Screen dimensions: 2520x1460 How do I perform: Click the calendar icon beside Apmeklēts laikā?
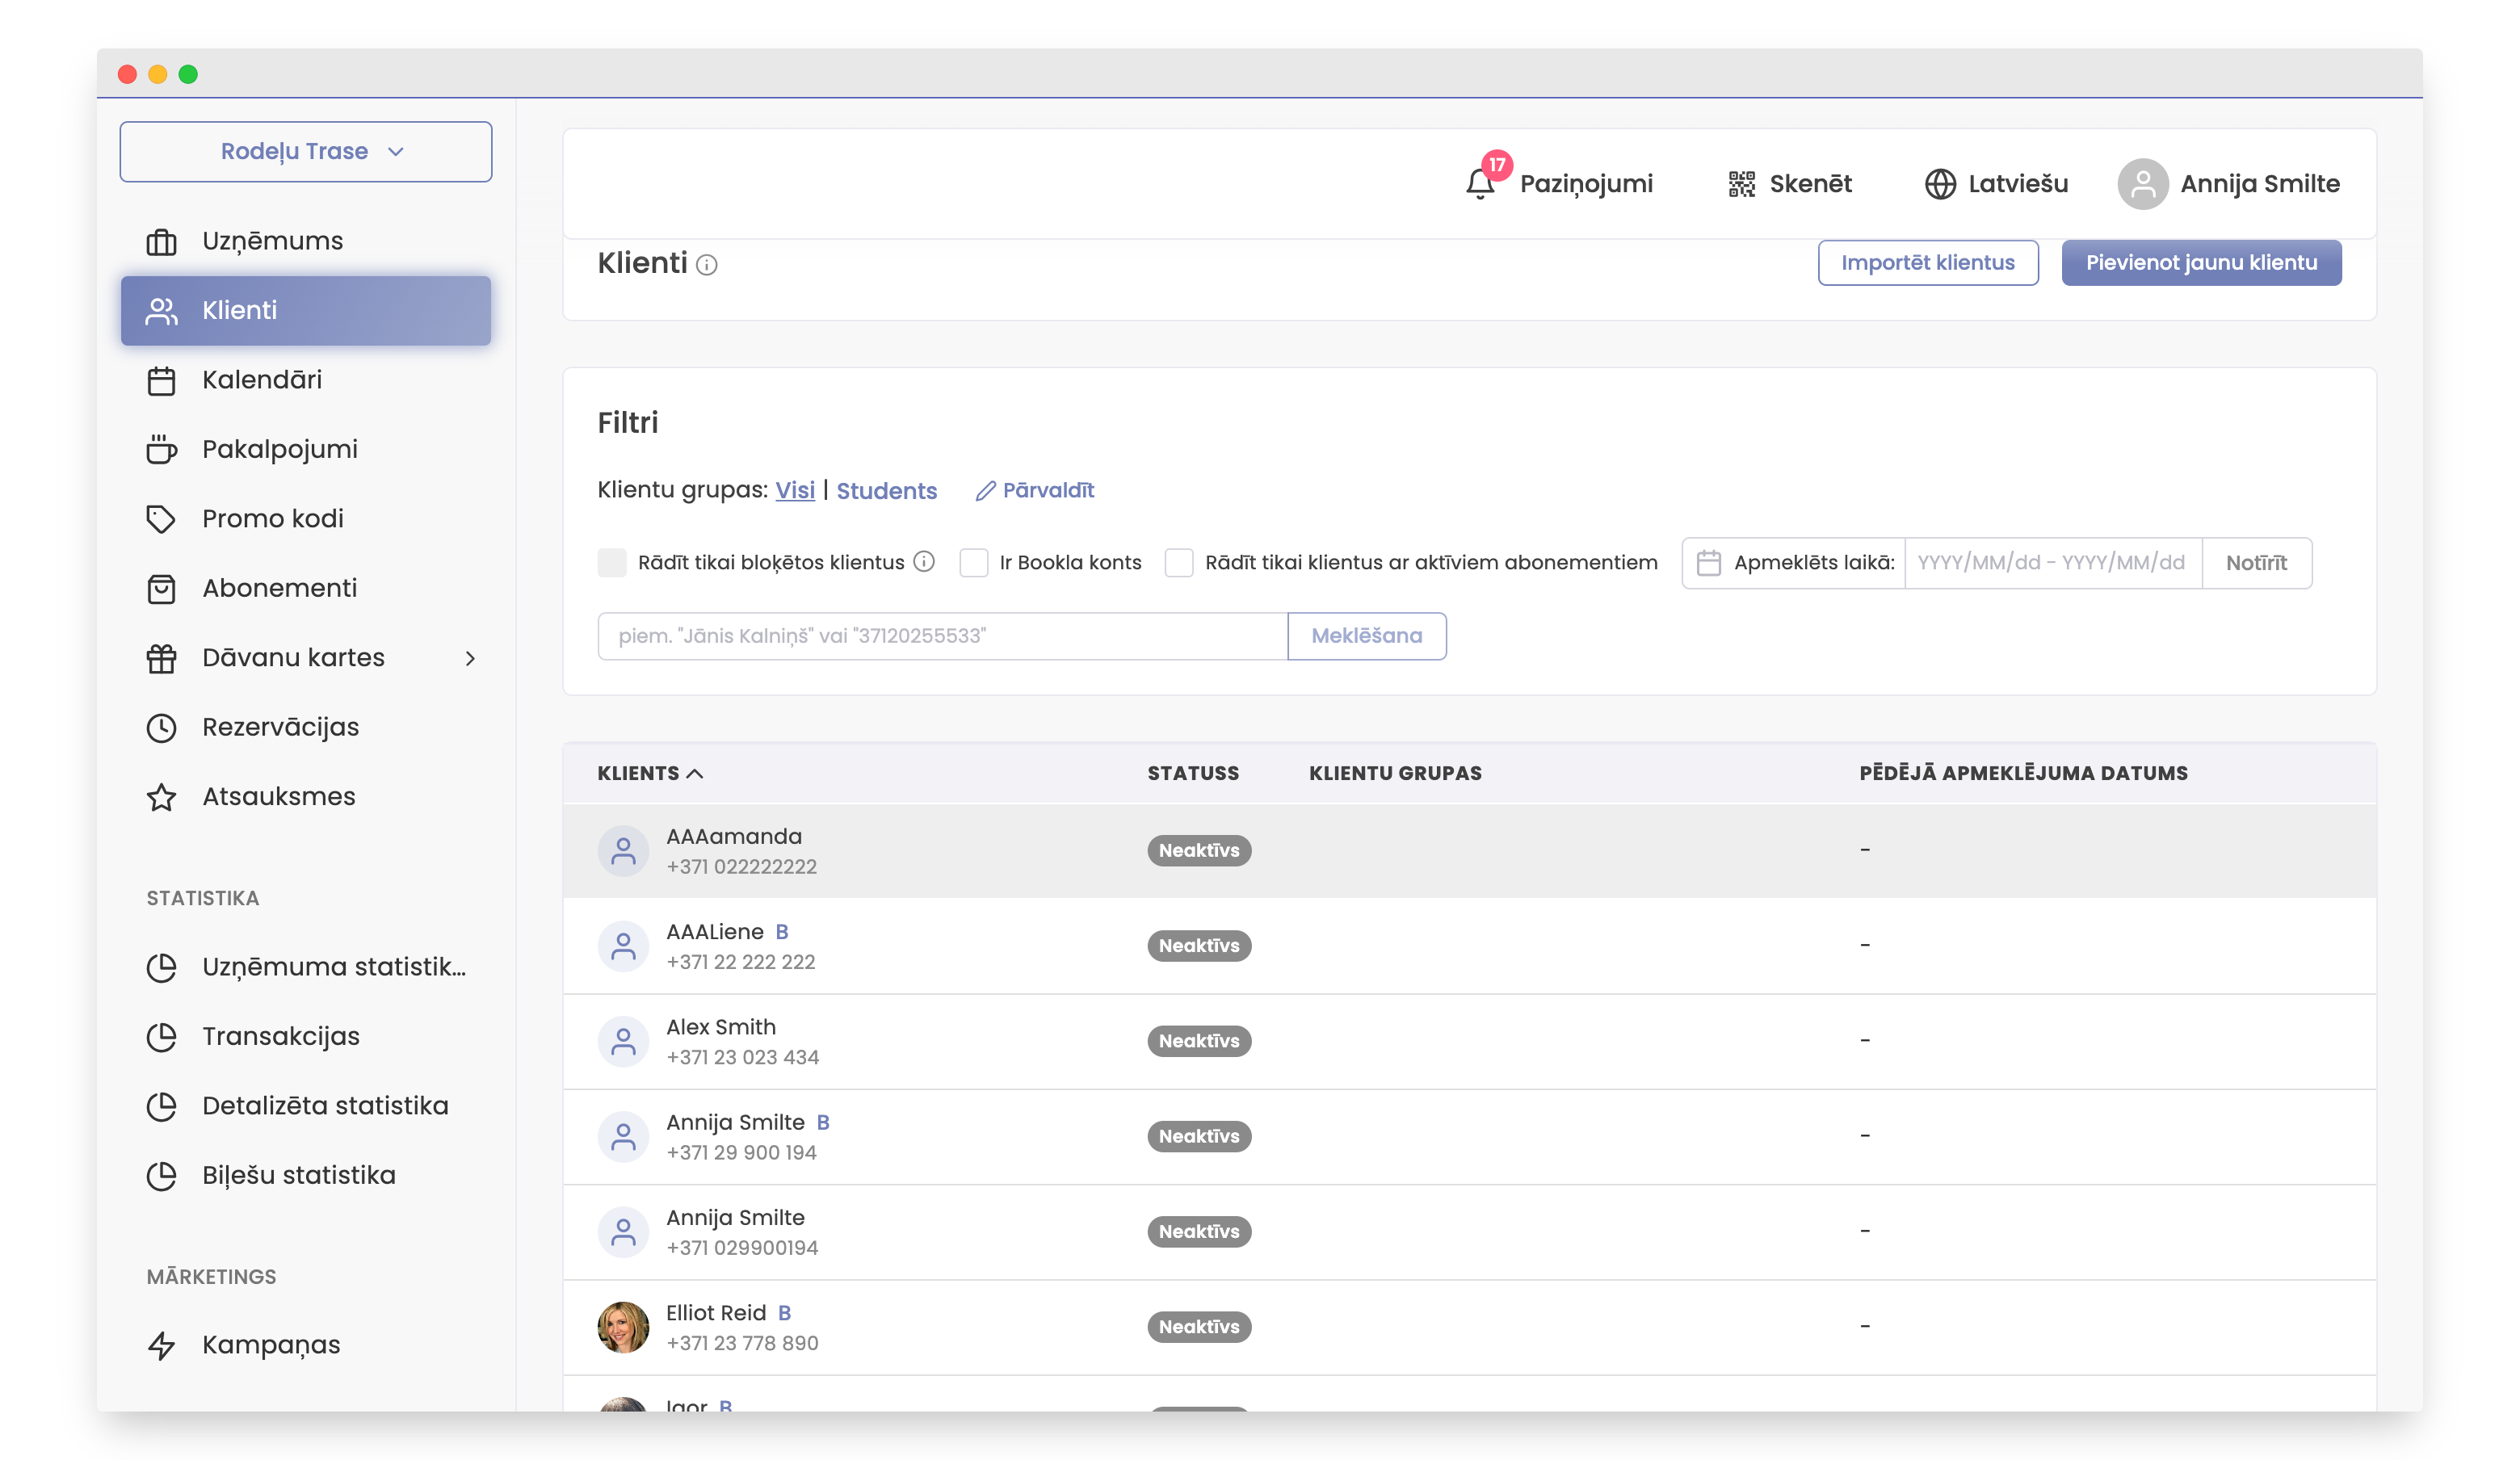pos(1709,563)
